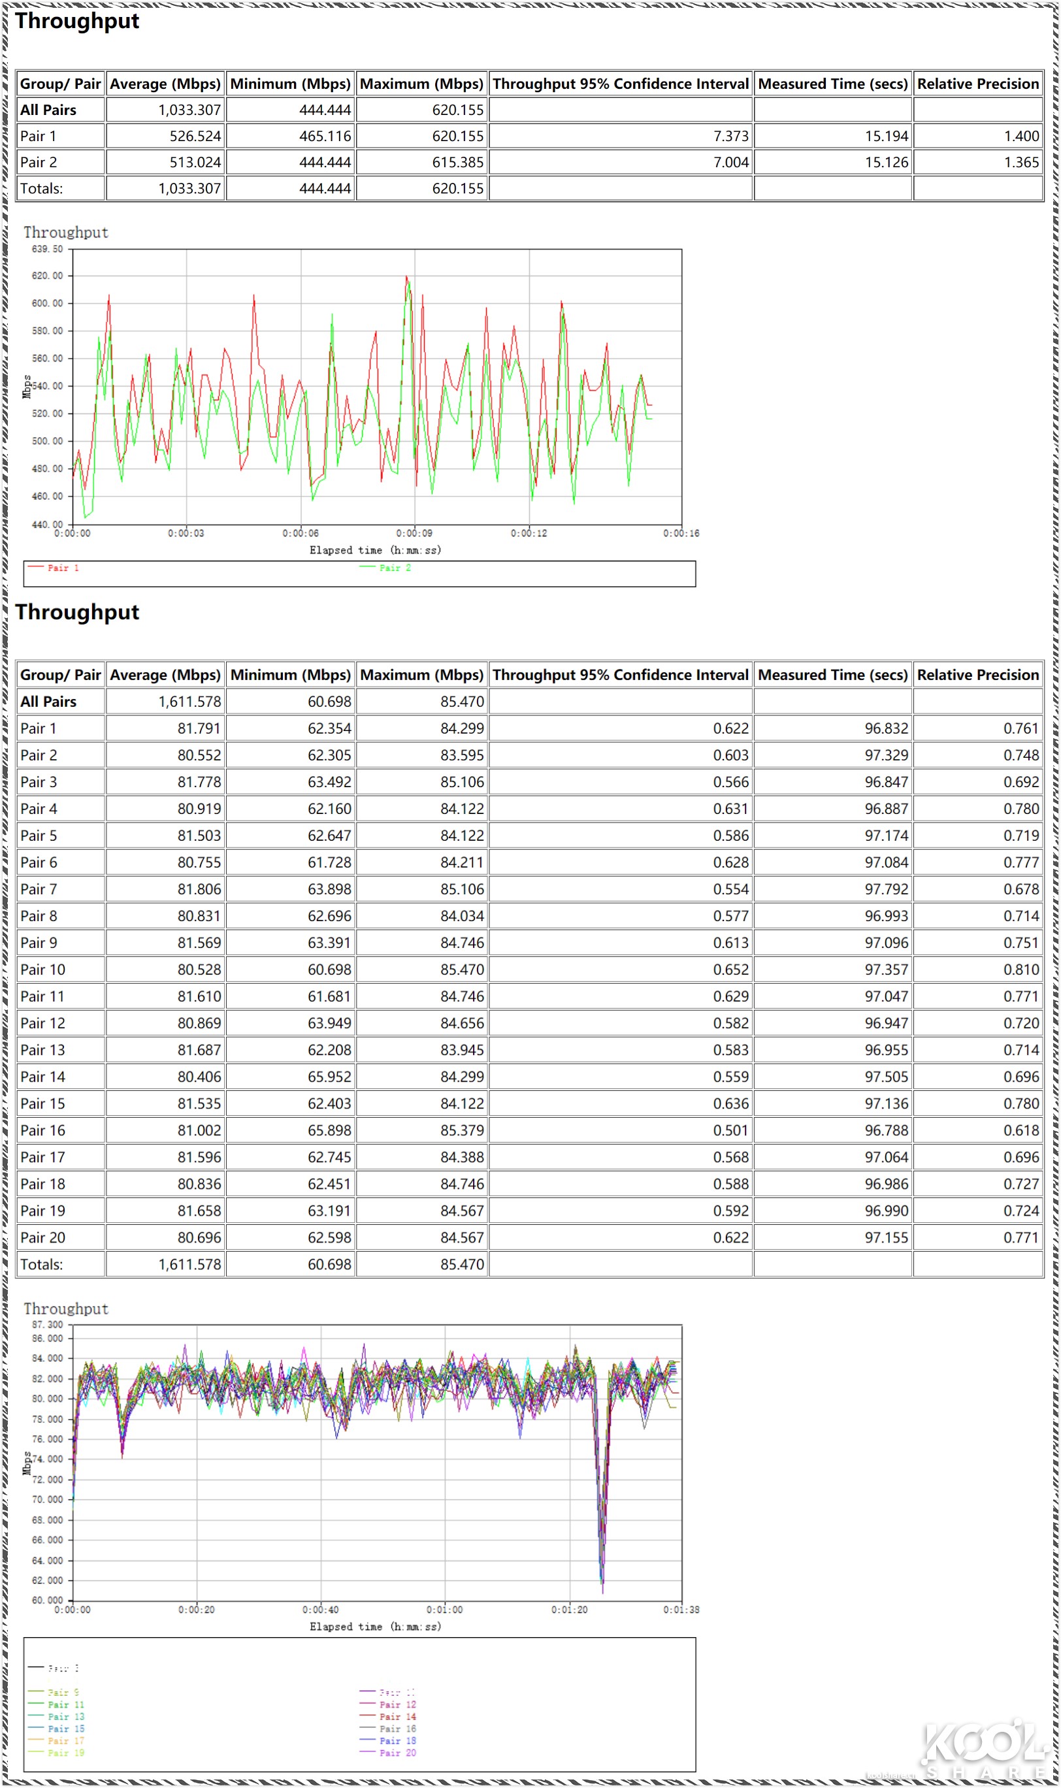
Task: Click the Measured Time (secs) header, second table
Action: pyautogui.click(x=833, y=675)
